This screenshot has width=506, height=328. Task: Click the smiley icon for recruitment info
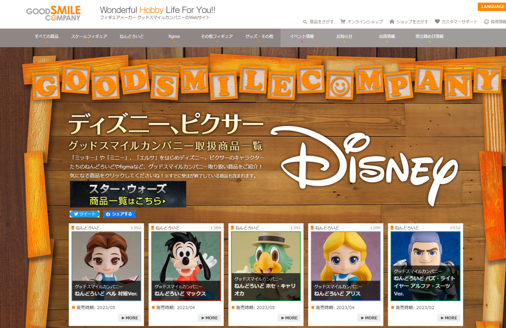(x=486, y=22)
